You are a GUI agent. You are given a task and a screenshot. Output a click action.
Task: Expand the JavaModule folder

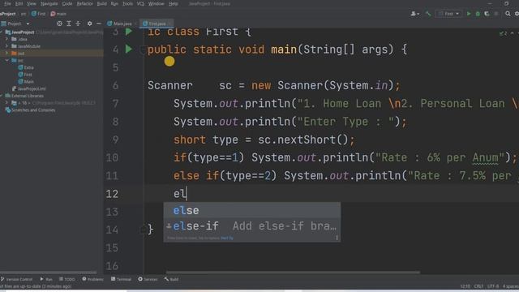(x=6, y=46)
